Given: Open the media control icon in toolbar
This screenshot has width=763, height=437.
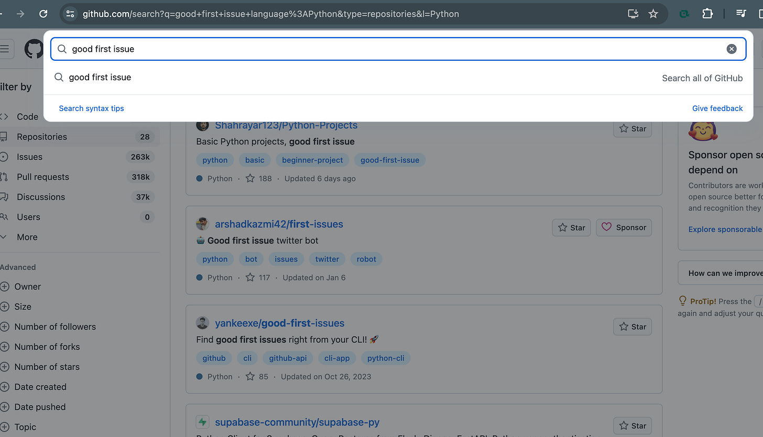Looking at the screenshot, I should 741,14.
